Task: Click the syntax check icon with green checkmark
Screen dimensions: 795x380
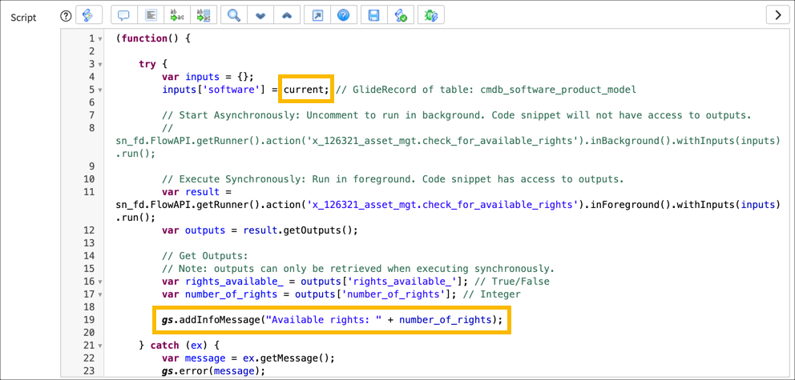Action: point(400,15)
